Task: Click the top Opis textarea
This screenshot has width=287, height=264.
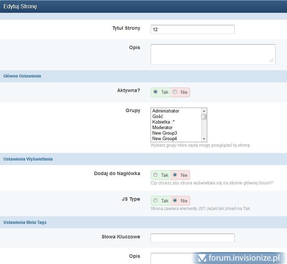Action: pos(212,54)
